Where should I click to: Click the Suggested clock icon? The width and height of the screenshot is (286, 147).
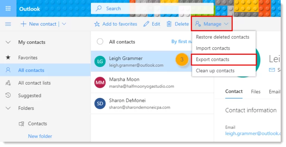(8, 95)
